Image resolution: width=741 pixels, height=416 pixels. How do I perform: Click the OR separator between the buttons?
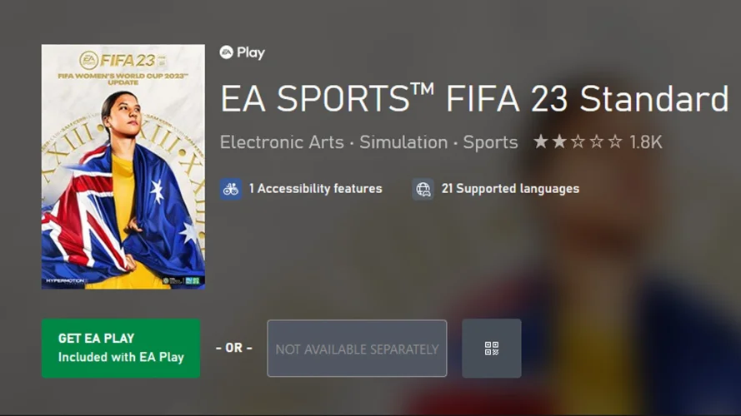[x=233, y=348]
